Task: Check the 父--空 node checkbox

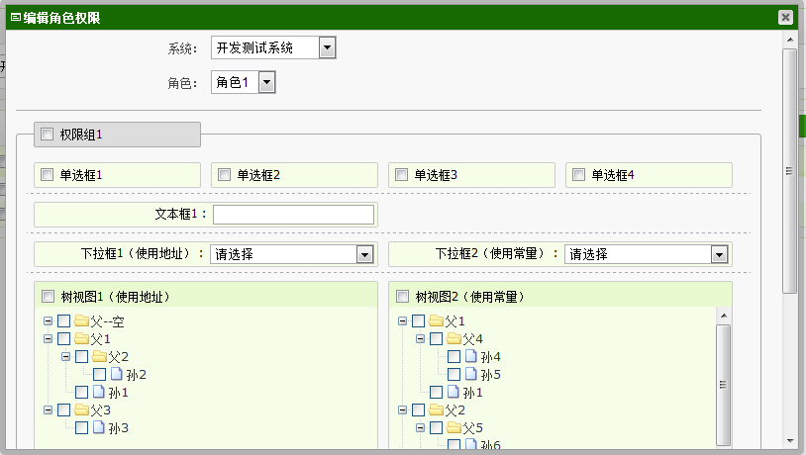Action: point(63,320)
